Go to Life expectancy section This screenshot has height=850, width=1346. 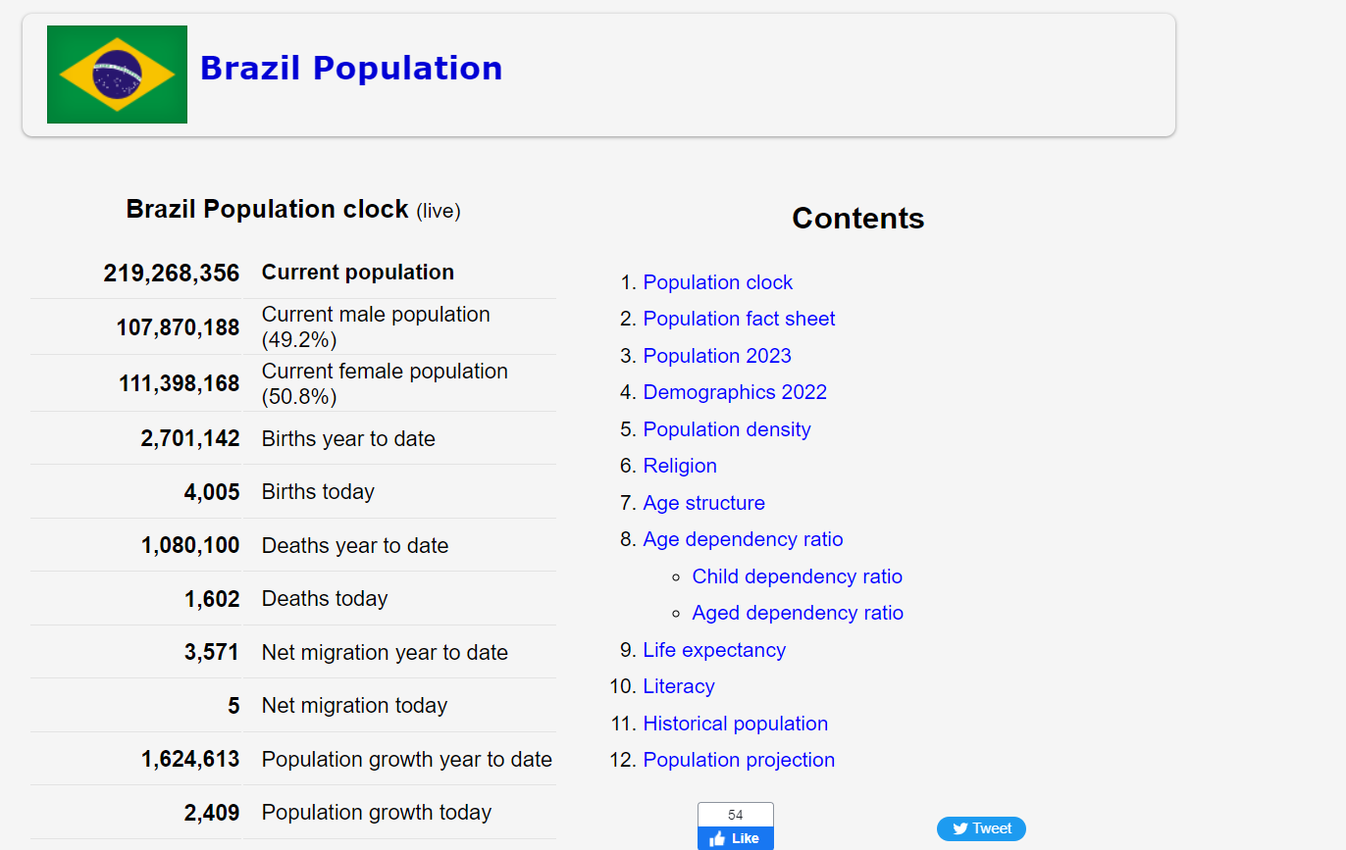714,650
